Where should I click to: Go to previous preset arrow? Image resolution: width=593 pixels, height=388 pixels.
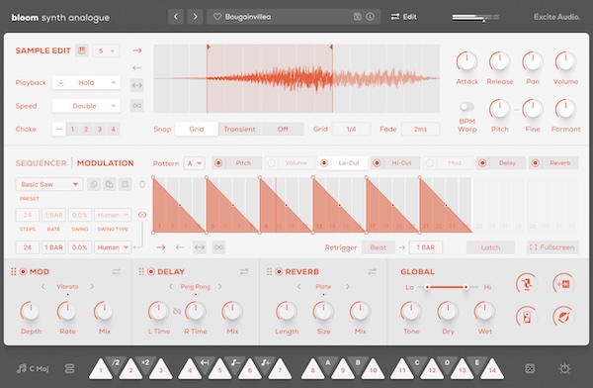click(176, 17)
